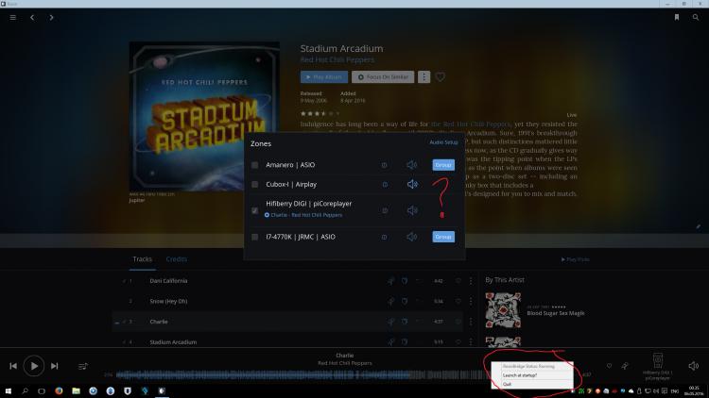The height and width of the screenshot is (398, 709).
Task: Open footer volume speaker control
Action: 693,366
